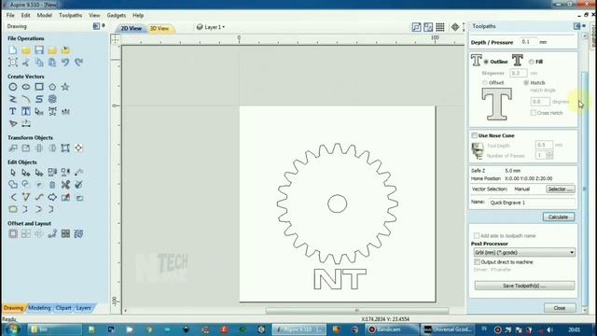Select the Draw Arc tool
The width and height of the screenshot is (597, 336).
pyautogui.click(x=26, y=99)
